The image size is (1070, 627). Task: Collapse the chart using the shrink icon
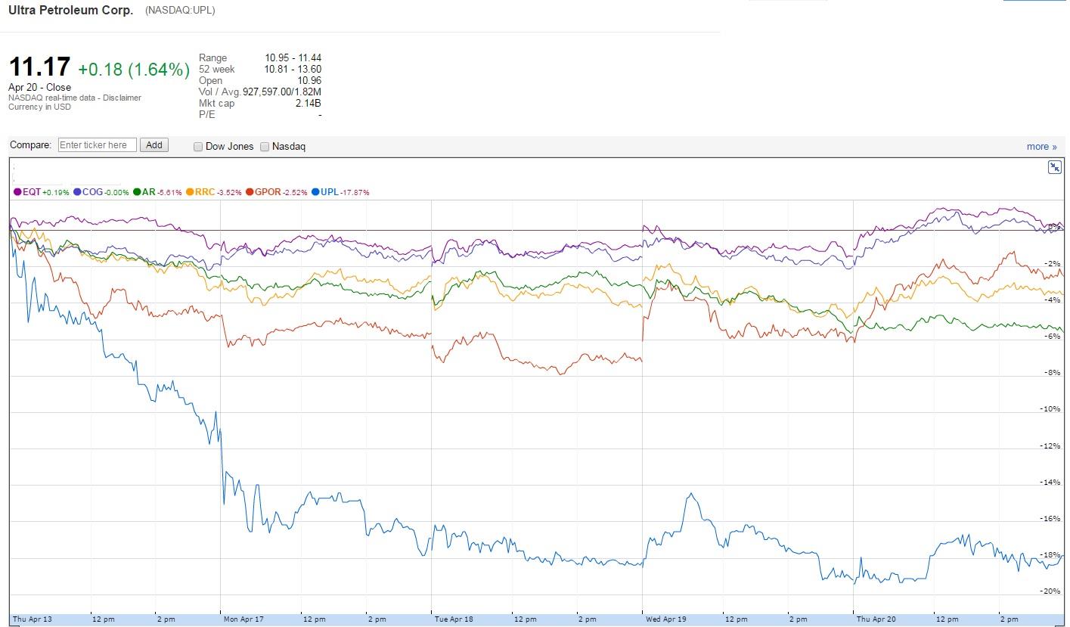point(1054,167)
